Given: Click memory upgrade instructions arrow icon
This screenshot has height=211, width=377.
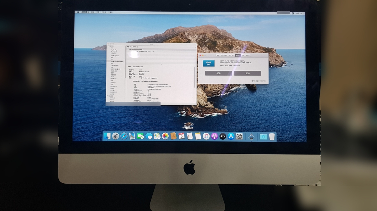Looking at the screenshot, I should 252,81.
